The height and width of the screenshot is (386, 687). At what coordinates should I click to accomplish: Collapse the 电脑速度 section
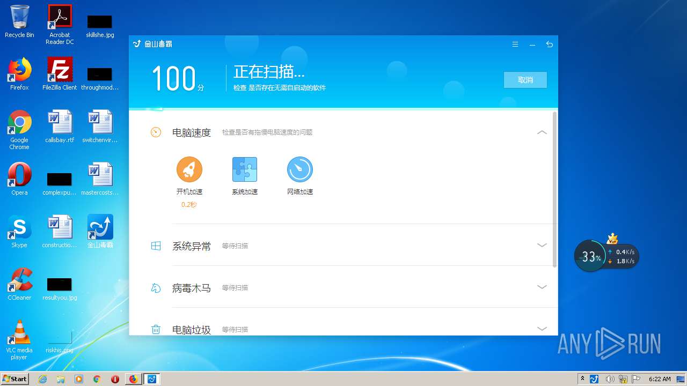tap(542, 132)
